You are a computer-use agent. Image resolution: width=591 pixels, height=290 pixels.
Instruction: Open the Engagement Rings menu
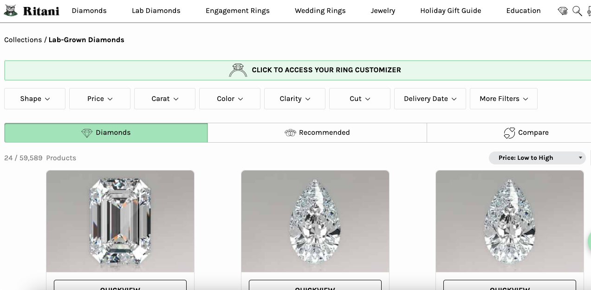pyautogui.click(x=237, y=11)
